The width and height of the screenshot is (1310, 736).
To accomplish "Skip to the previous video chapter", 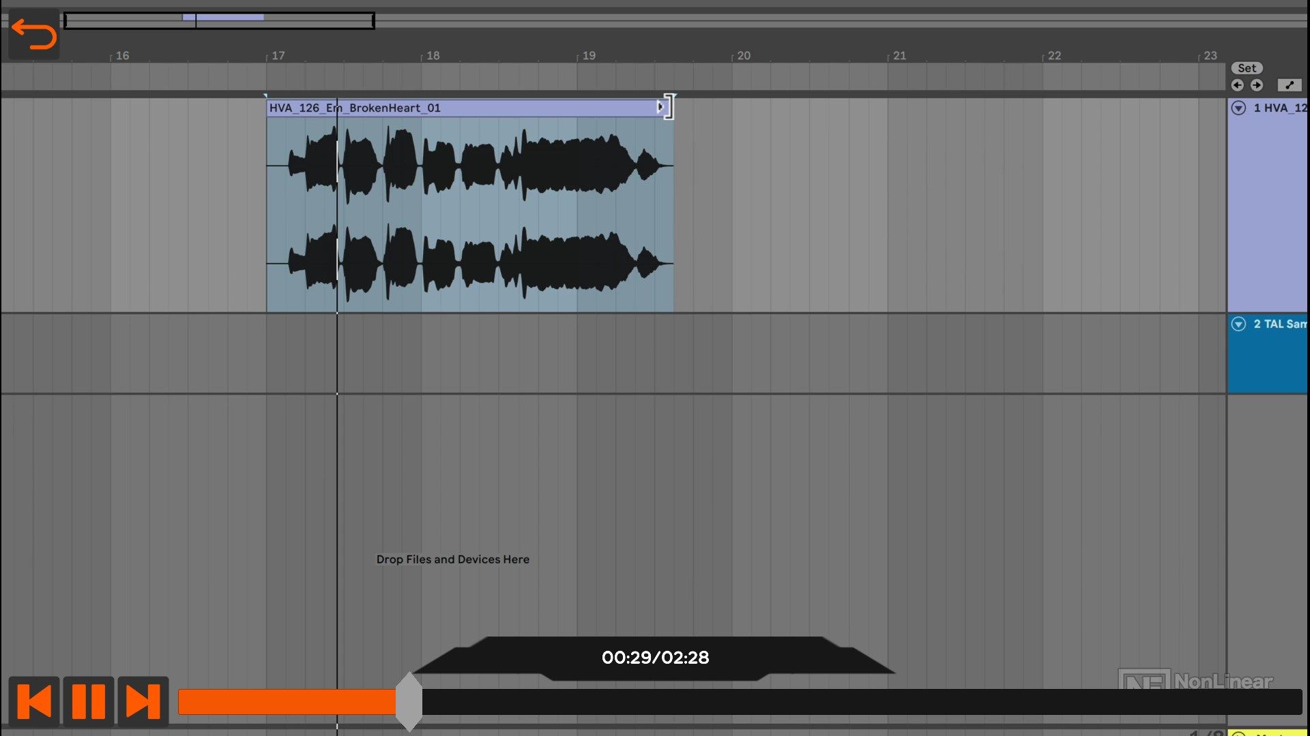I will (x=33, y=701).
